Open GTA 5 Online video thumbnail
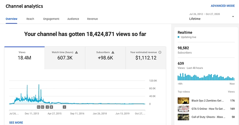 tap(183, 109)
